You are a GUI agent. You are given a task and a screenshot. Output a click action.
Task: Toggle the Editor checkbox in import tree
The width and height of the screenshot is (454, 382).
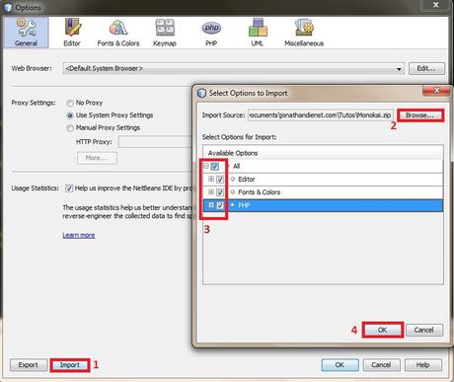tap(220, 180)
